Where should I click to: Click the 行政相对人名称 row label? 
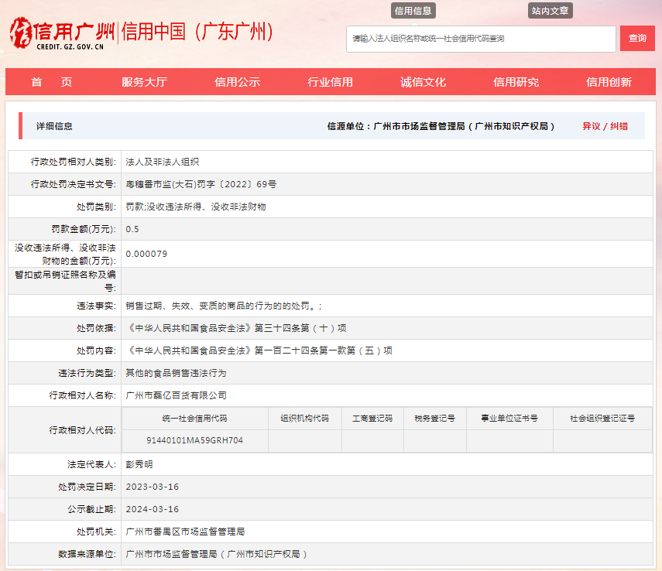pyautogui.click(x=82, y=395)
